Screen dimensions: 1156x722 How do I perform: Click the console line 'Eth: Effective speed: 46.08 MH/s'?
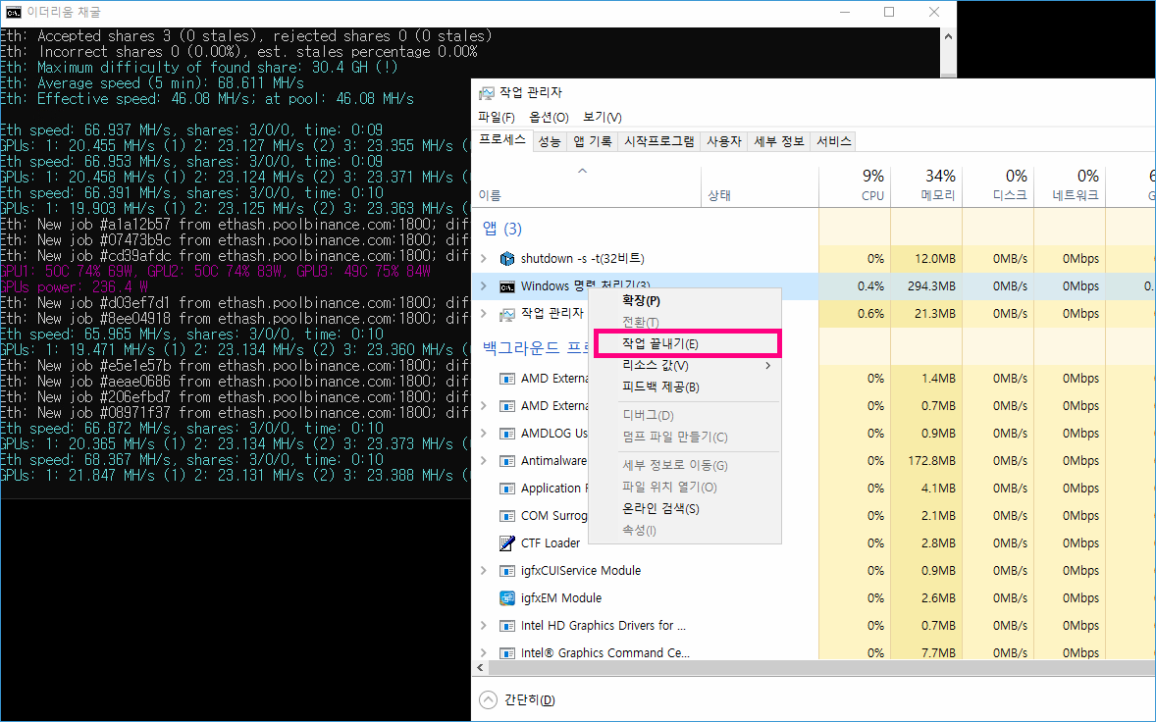(207, 99)
